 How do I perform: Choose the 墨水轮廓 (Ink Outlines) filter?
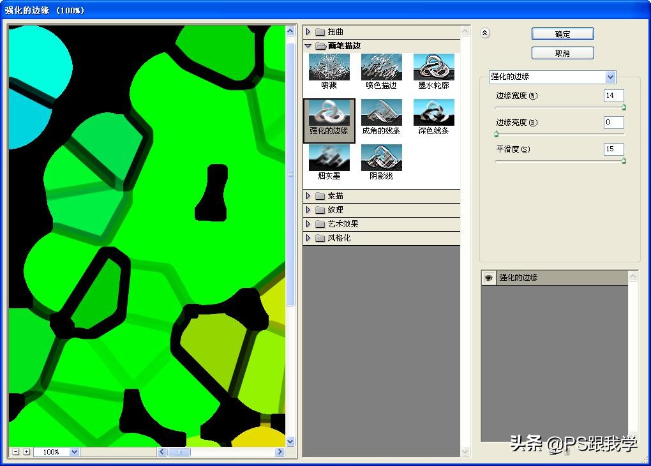pos(434,66)
